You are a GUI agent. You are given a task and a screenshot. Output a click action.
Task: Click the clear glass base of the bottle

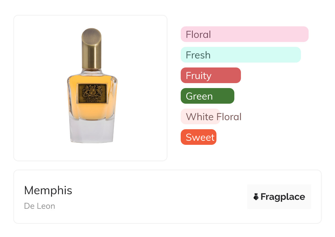[92, 130]
